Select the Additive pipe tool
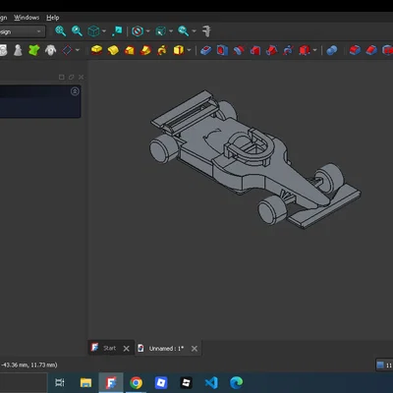The width and height of the screenshot is (393, 393). coord(145,50)
